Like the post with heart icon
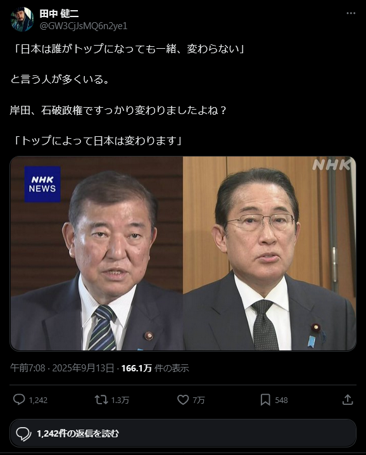The height and width of the screenshot is (455, 366). 183,400
